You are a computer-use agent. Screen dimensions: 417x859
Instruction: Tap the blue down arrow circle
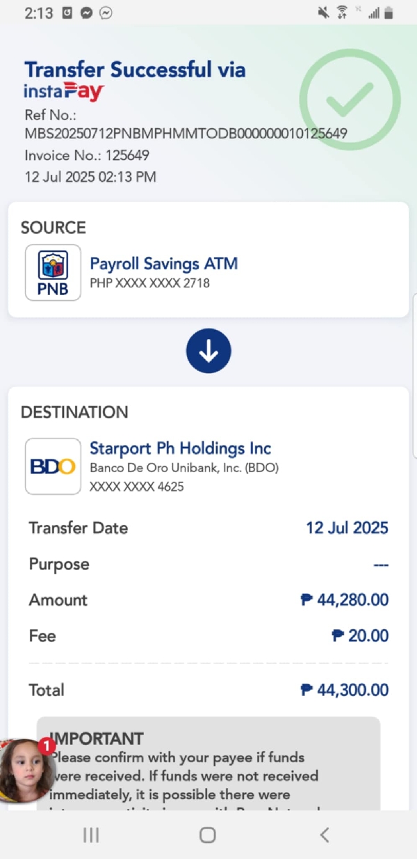[x=208, y=351]
